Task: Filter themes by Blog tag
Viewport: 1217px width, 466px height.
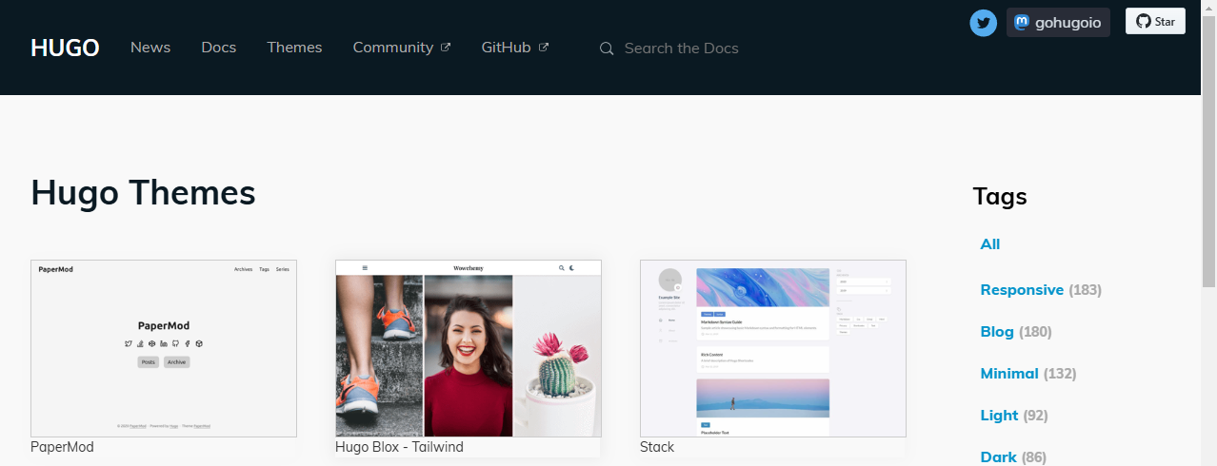Action: [x=997, y=332]
